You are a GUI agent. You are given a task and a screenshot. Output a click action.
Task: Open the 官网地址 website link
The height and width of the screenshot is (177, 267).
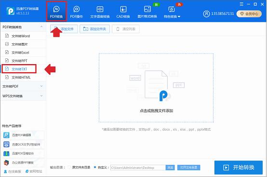coord(34,171)
